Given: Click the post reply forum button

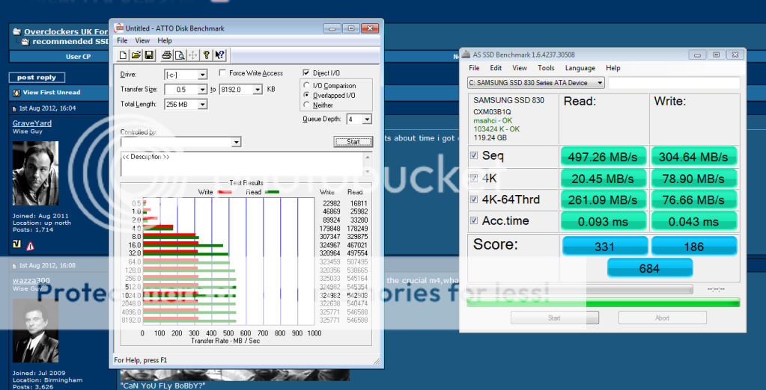Looking at the screenshot, I should 37,78.
